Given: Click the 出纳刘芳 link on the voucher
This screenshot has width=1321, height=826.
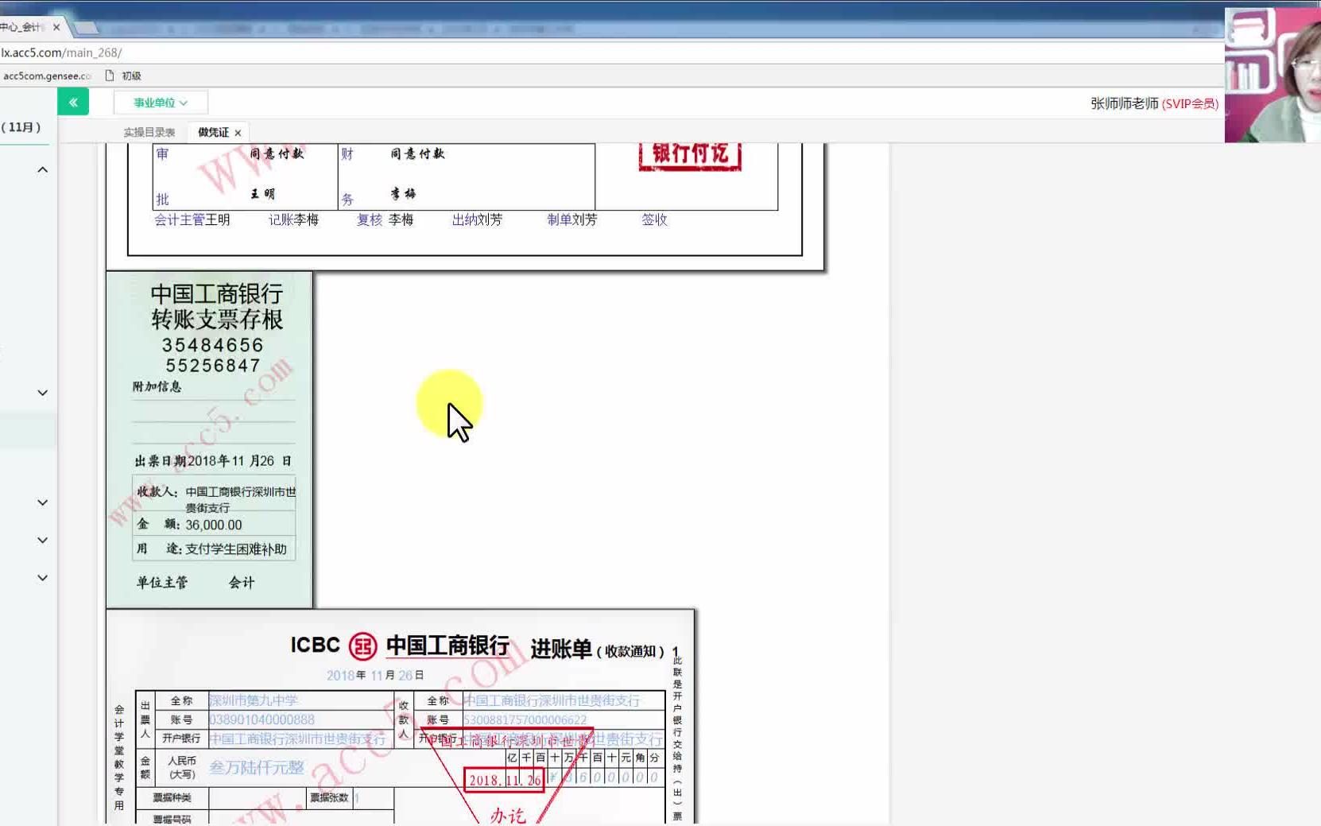Looking at the screenshot, I should (478, 219).
